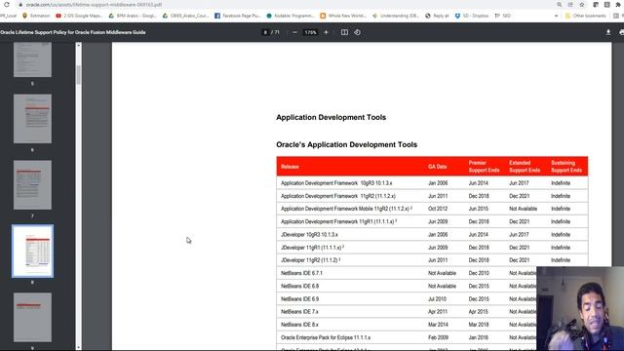The image size is (624, 351).
Task: Select page 7 thumbnail
Action: tap(32, 184)
